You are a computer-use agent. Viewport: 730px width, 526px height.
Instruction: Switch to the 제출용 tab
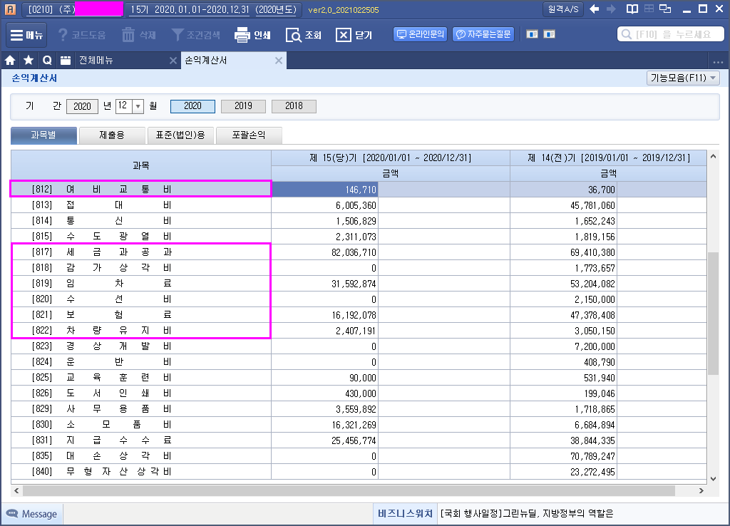click(112, 135)
